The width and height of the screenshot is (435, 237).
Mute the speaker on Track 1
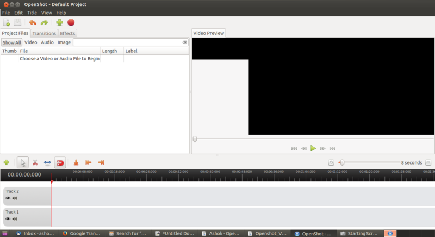click(15, 219)
